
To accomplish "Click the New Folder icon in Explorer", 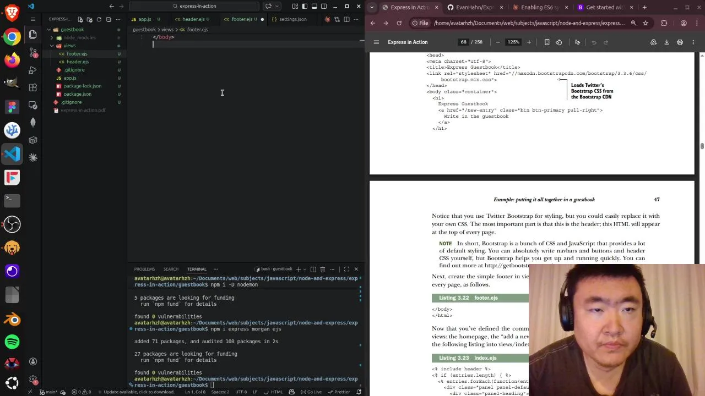I will click(x=90, y=19).
